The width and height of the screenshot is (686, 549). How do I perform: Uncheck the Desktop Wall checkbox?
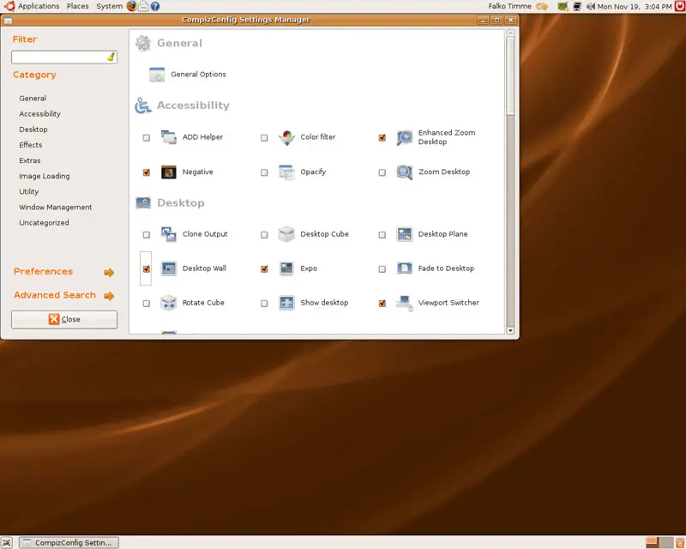point(147,268)
